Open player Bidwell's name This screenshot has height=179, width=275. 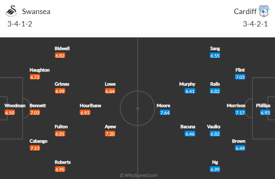point(62,48)
